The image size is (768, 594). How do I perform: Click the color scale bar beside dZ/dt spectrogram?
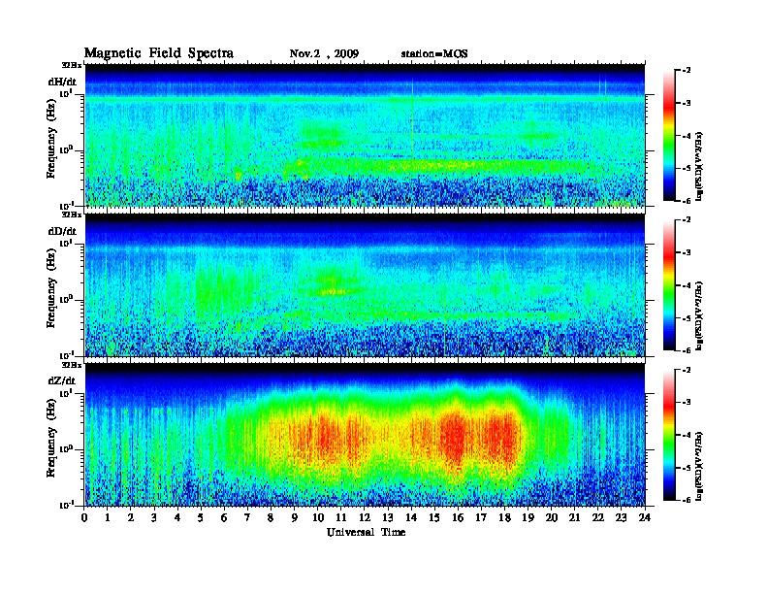click(668, 435)
